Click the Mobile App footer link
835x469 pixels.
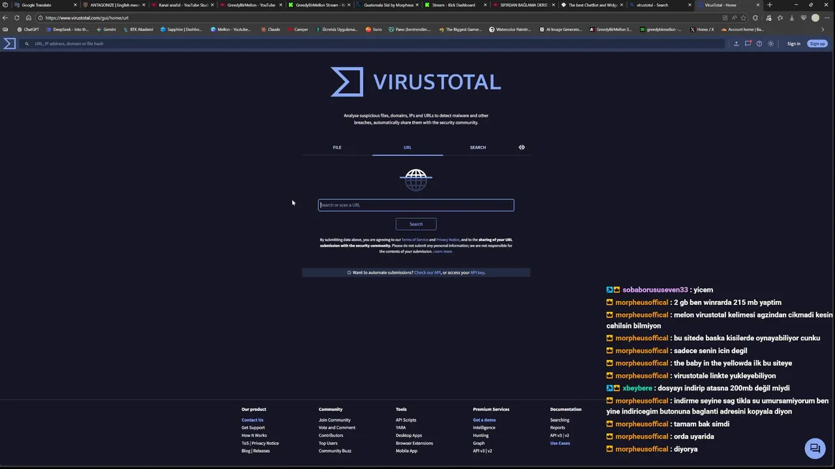point(406,451)
